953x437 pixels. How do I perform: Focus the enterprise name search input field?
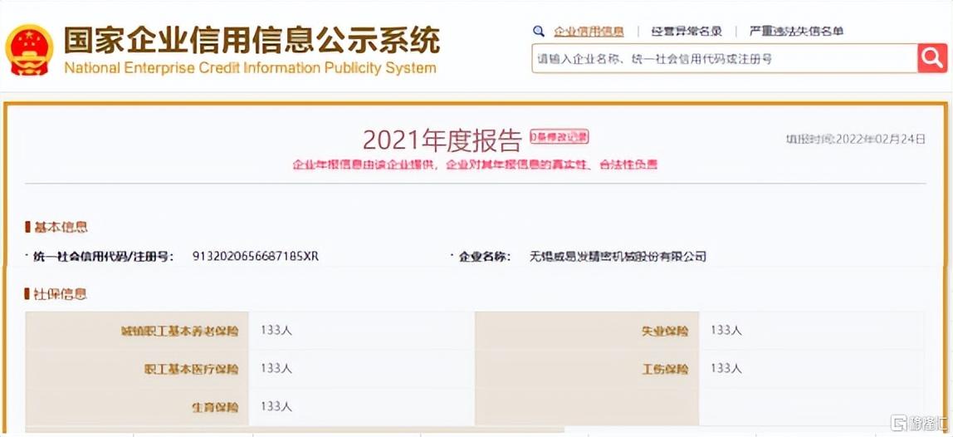[724, 59]
